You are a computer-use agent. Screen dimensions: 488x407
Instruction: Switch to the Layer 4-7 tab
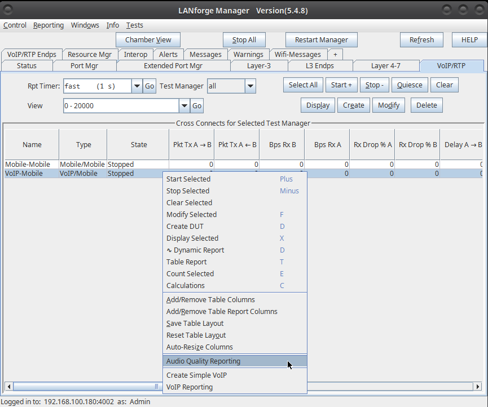pos(386,66)
